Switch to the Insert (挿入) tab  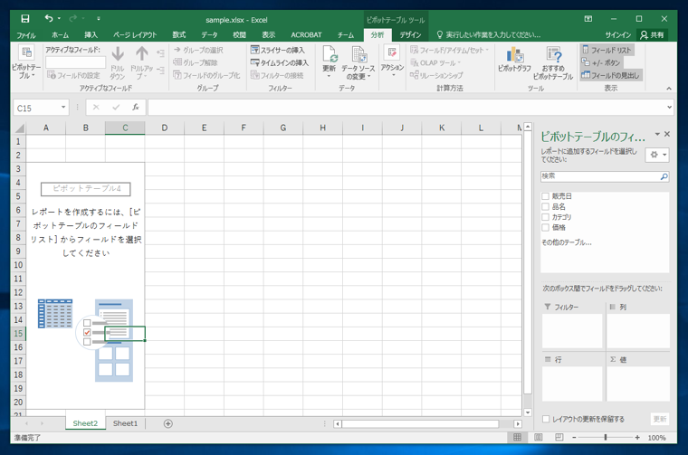(91, 35)
